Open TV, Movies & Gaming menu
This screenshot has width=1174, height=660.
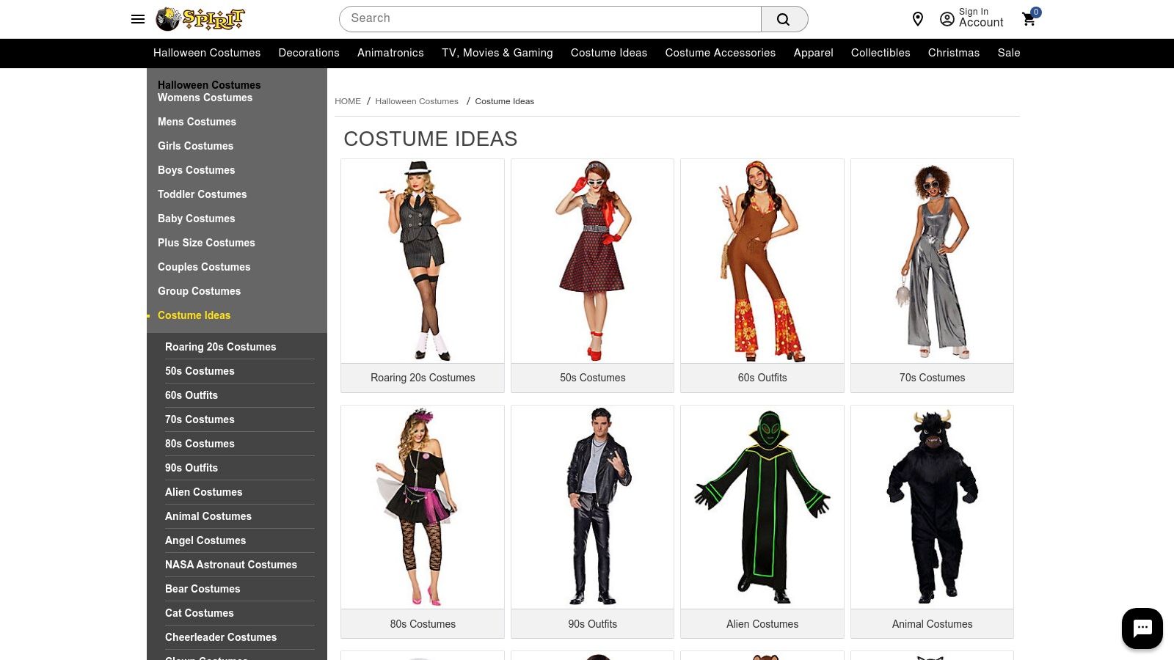click(x=497, y=53)
